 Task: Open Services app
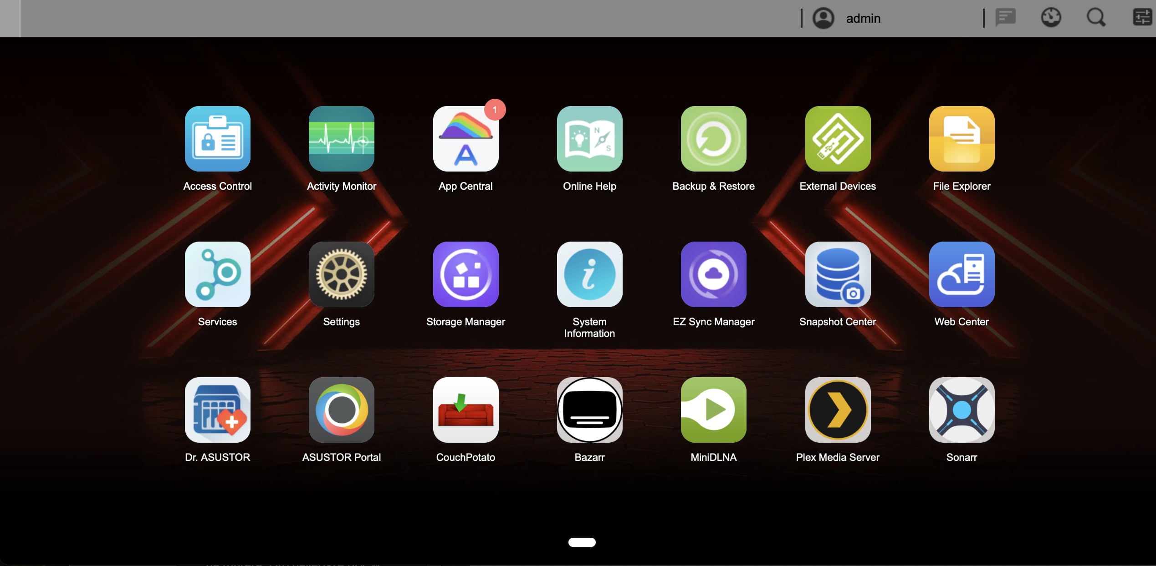pos(218,274)
